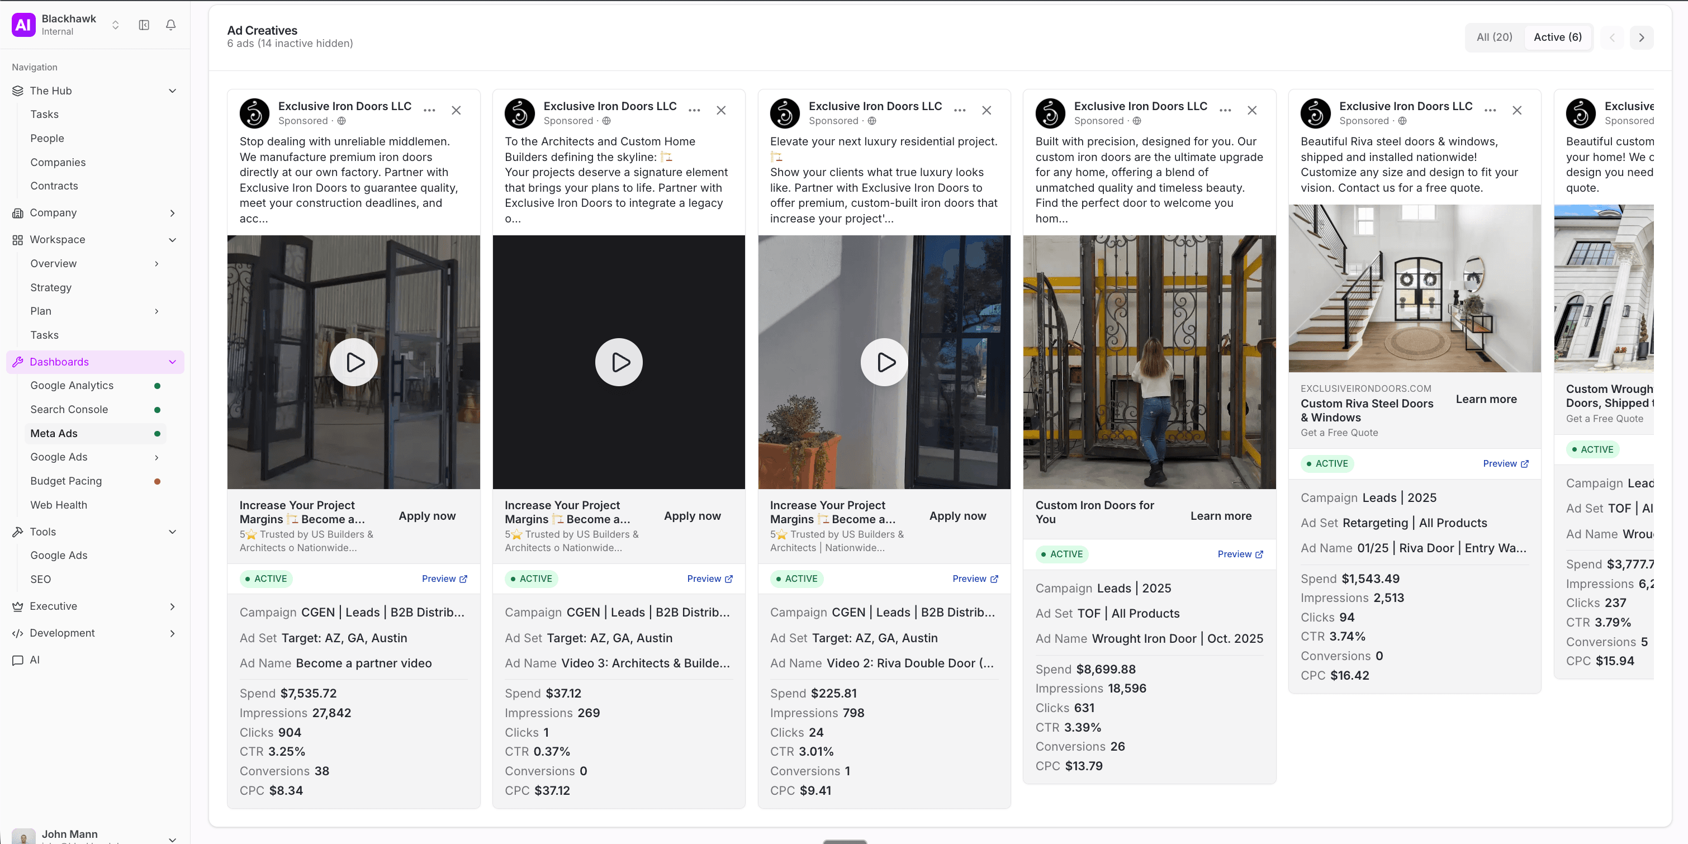Play the Video 3 Architects ad video
The height and width of the screenshot is (844, 1688).
(619, 362)
